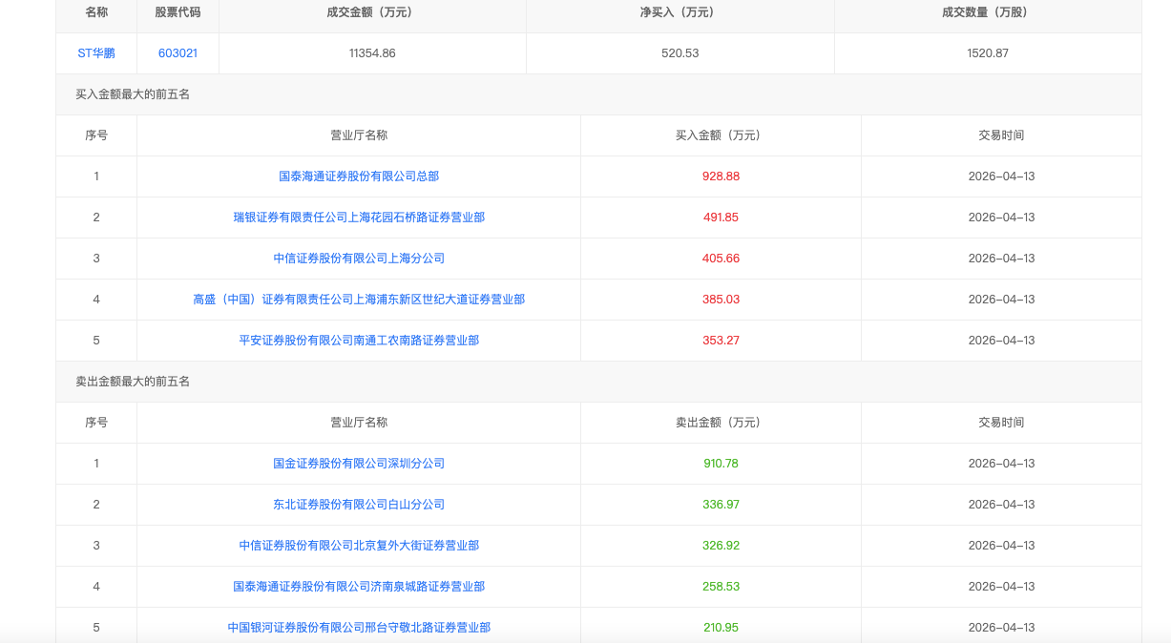Click the 成交金额 value 11354.86
The width and height of the screenshot is (1171, 643).
coord(372,53)
